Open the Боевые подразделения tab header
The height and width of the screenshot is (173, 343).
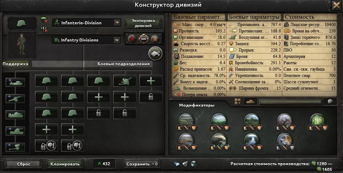(123, 64)
